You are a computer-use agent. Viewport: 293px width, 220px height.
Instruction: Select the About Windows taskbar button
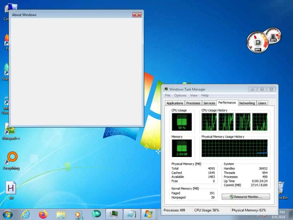click(149, 214)
